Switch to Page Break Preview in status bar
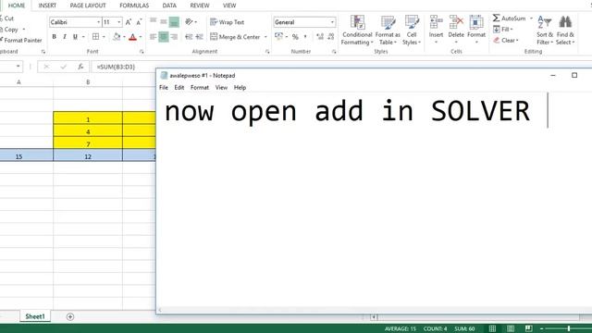 click(528, 328)
